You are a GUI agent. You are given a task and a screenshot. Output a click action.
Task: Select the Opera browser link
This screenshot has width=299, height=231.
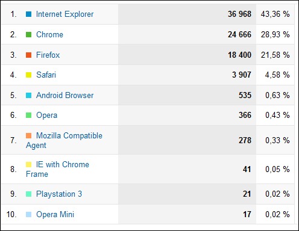click(46, 115)
